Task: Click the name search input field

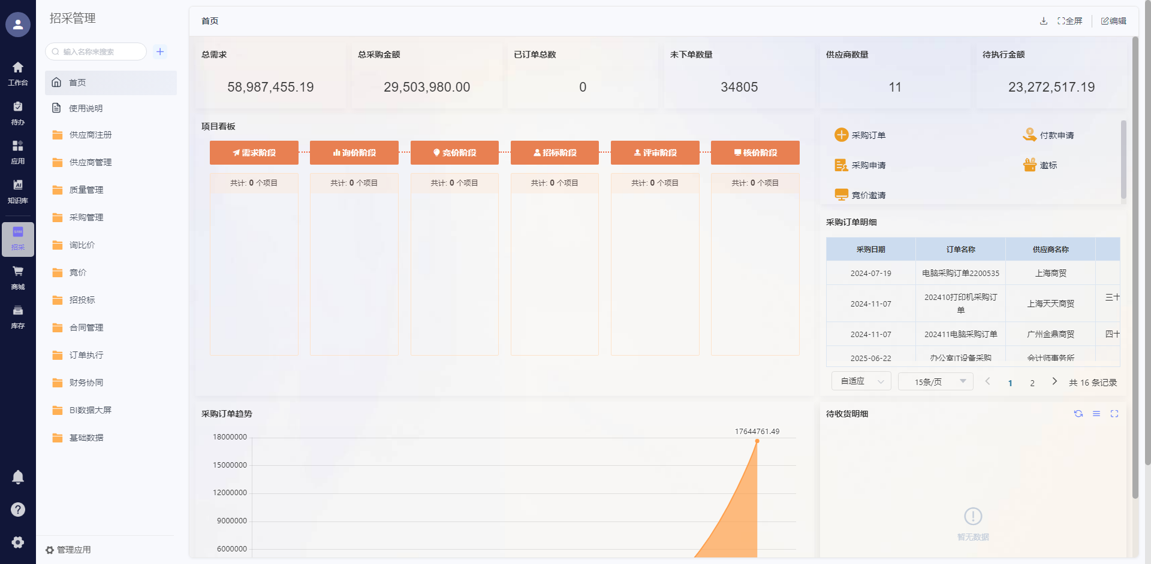Action: point(99,51)
